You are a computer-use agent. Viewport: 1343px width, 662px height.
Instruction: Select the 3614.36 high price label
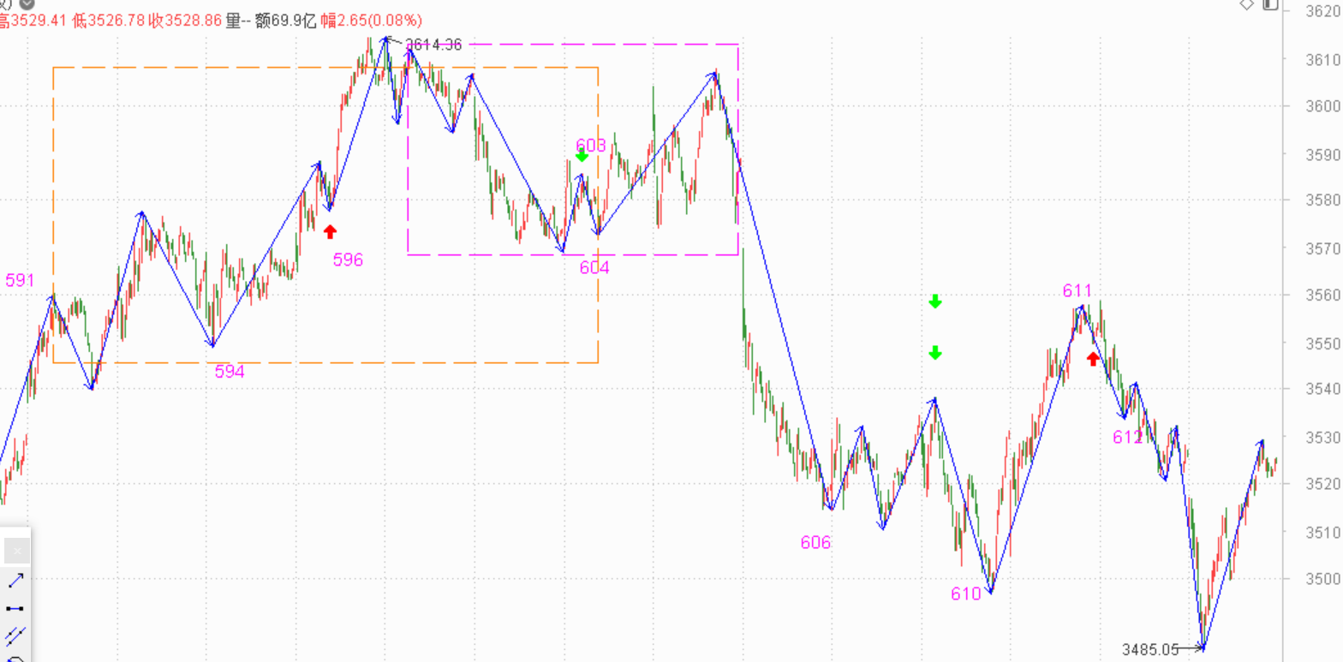point(433,45)
